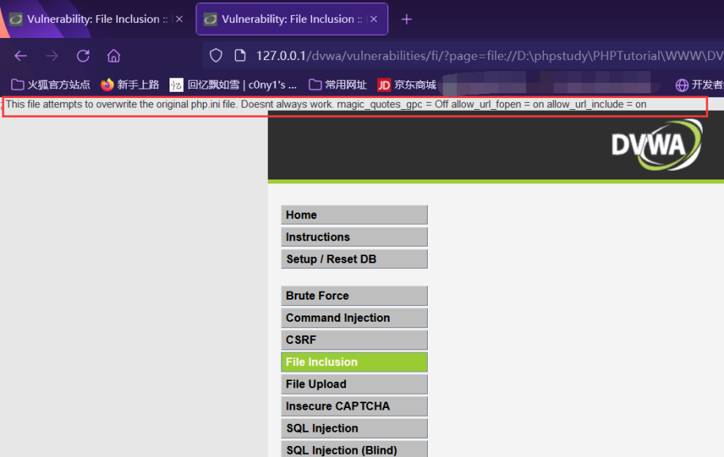724x457 pixels.
Task: Click the shield tracking protection icon
Action: coord(215,56)
